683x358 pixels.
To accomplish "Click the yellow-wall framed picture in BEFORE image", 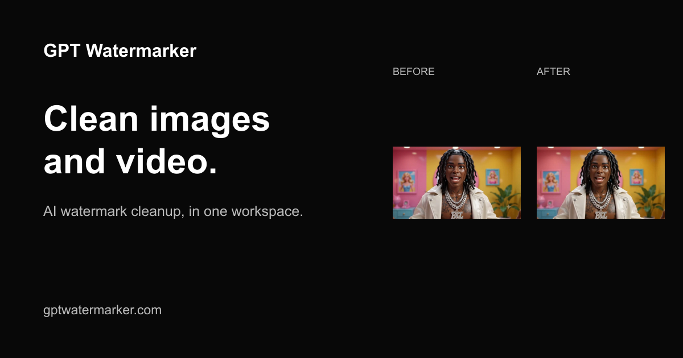I will tap(492, 177).
